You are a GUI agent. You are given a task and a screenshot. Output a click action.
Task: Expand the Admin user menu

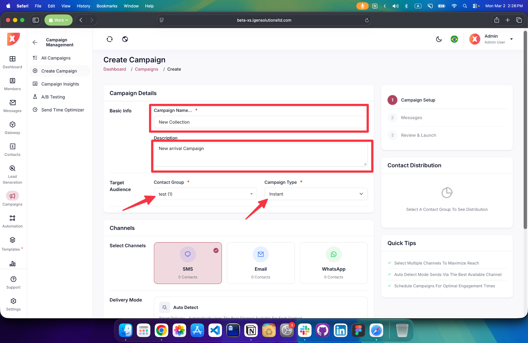[511, 39]
